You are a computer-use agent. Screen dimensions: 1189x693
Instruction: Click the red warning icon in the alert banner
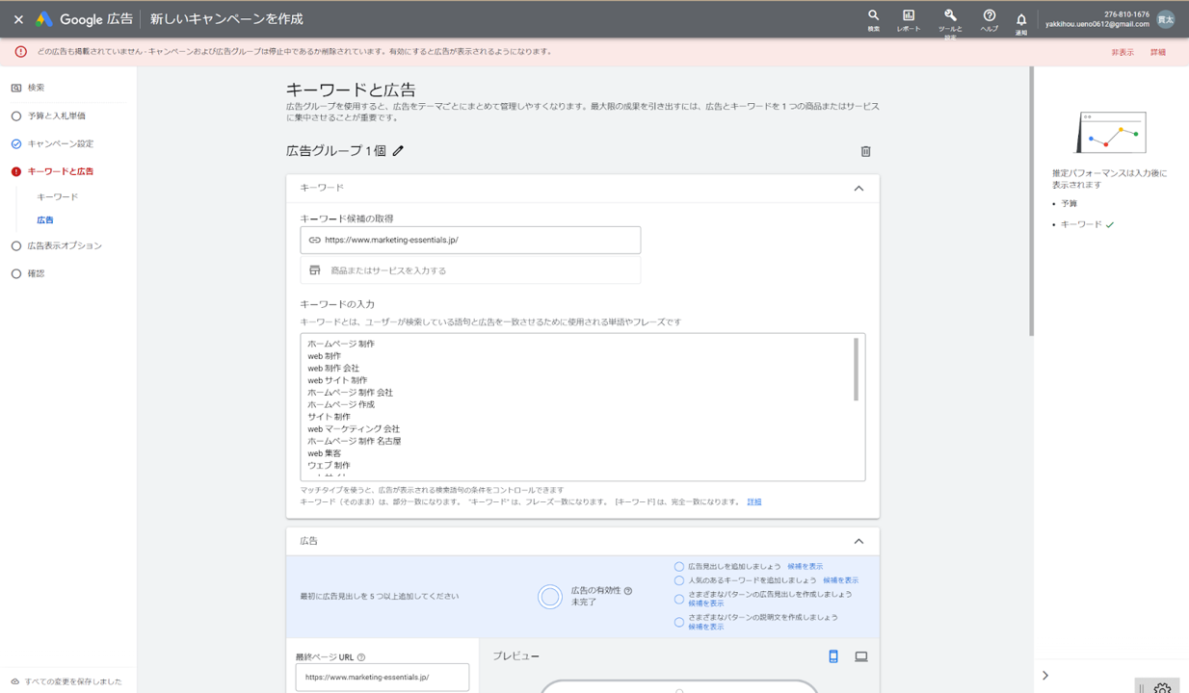20,52
